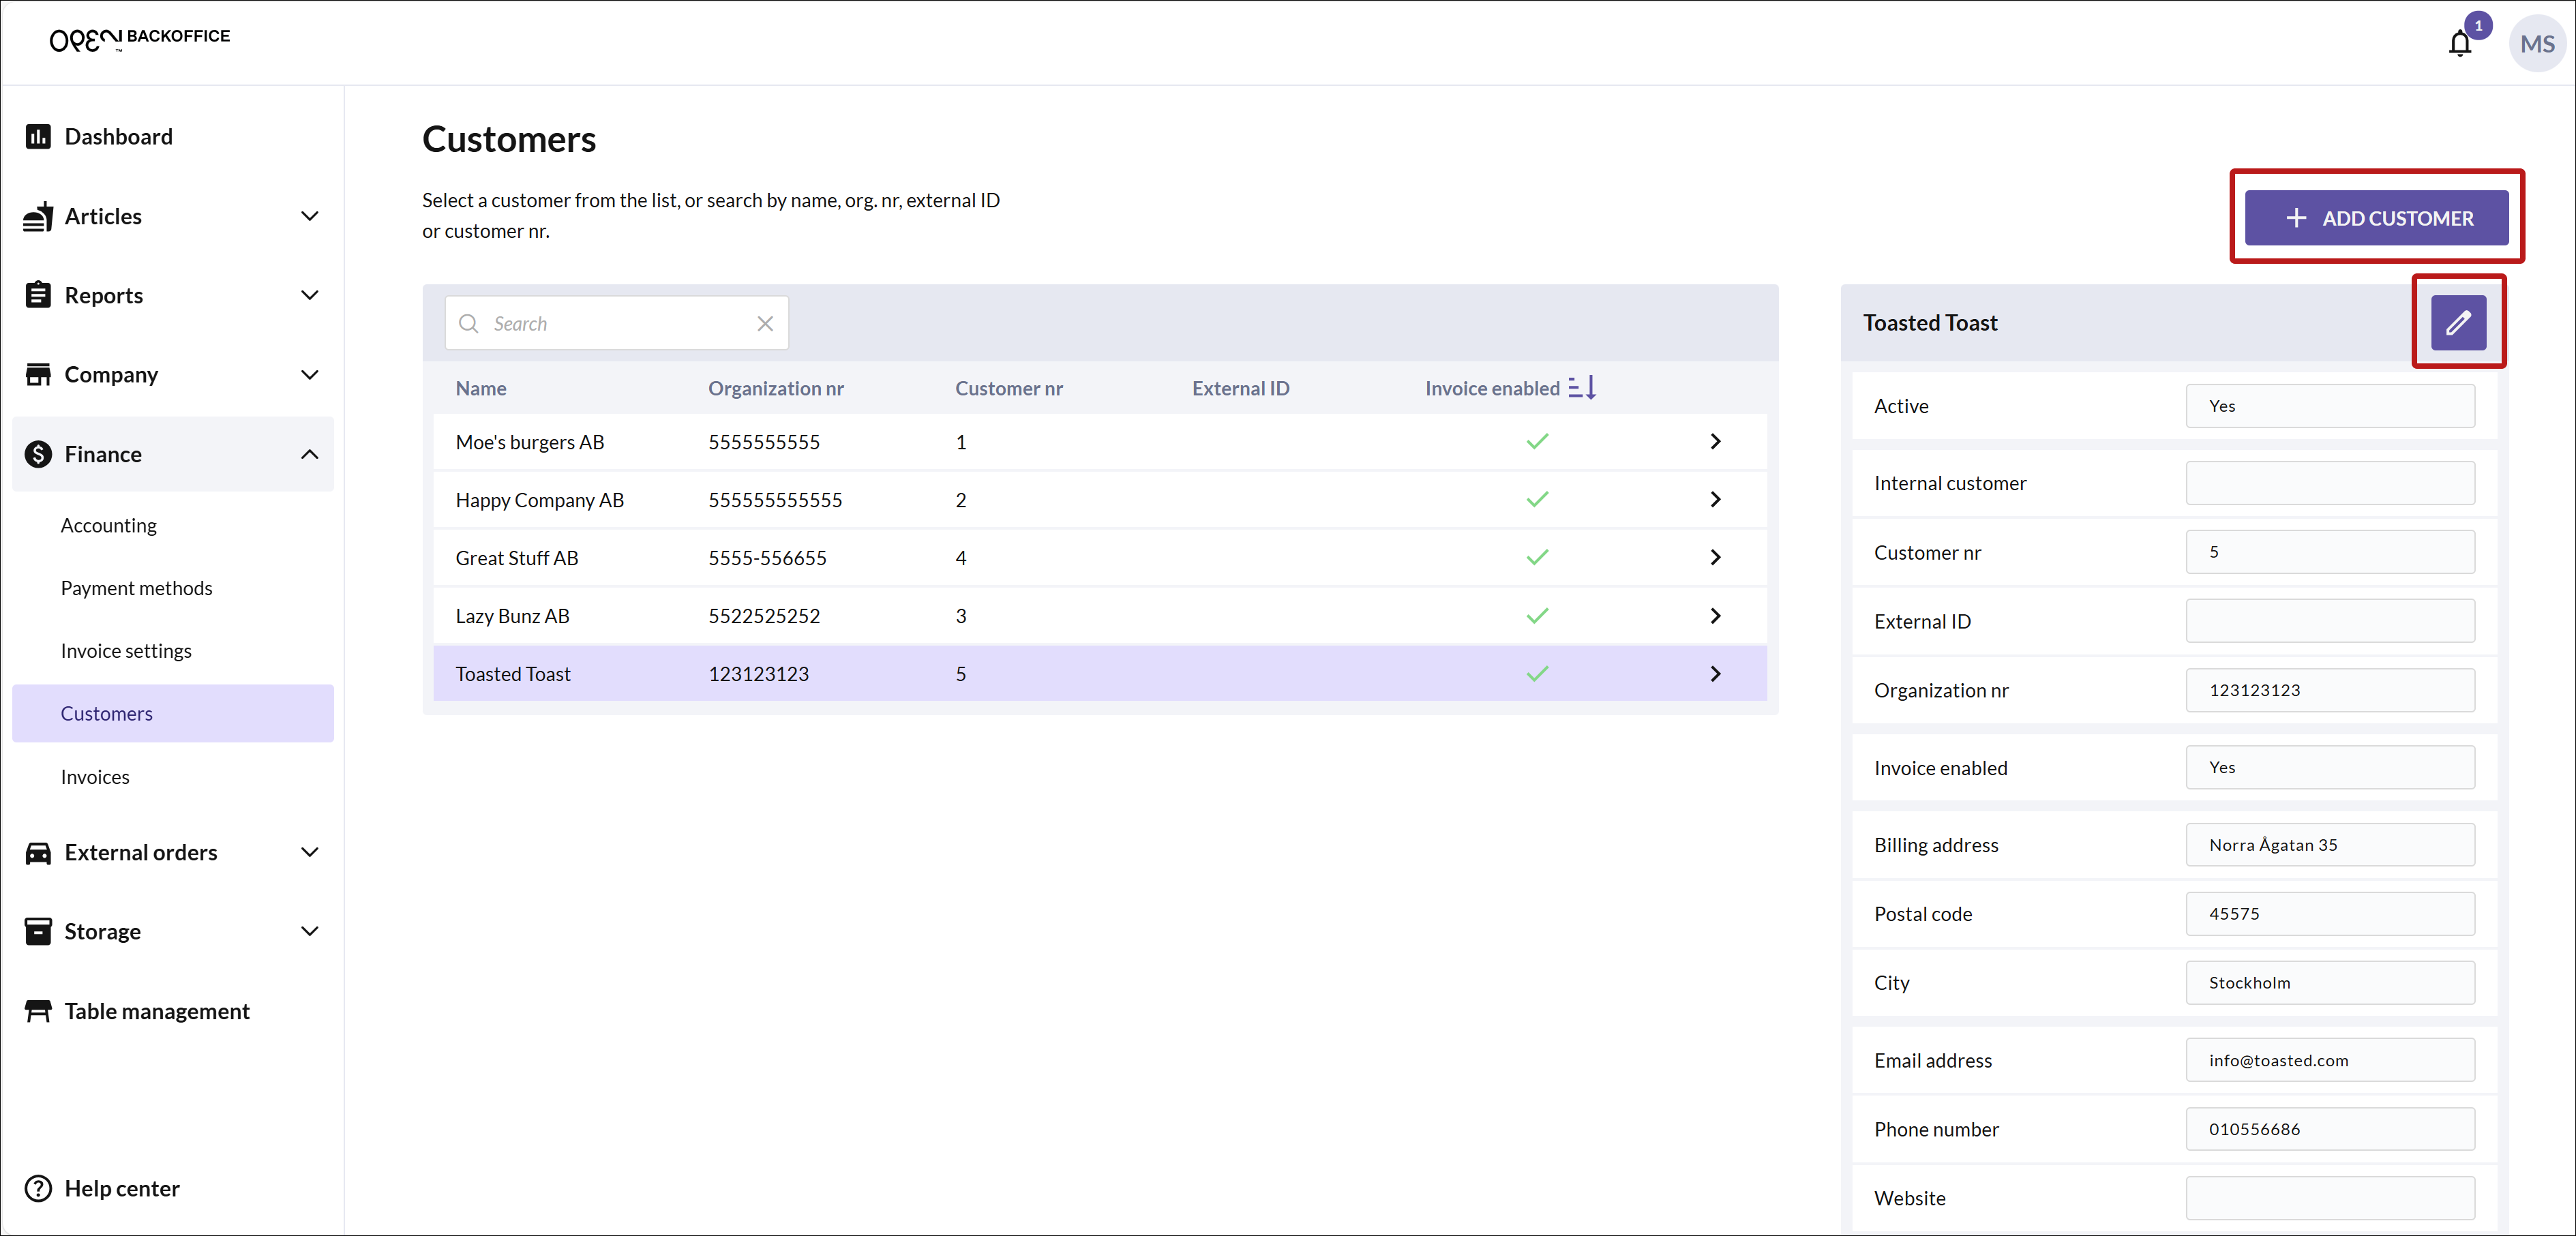
Task: Open Accounting under Finance
Action: tap(108, 525)
